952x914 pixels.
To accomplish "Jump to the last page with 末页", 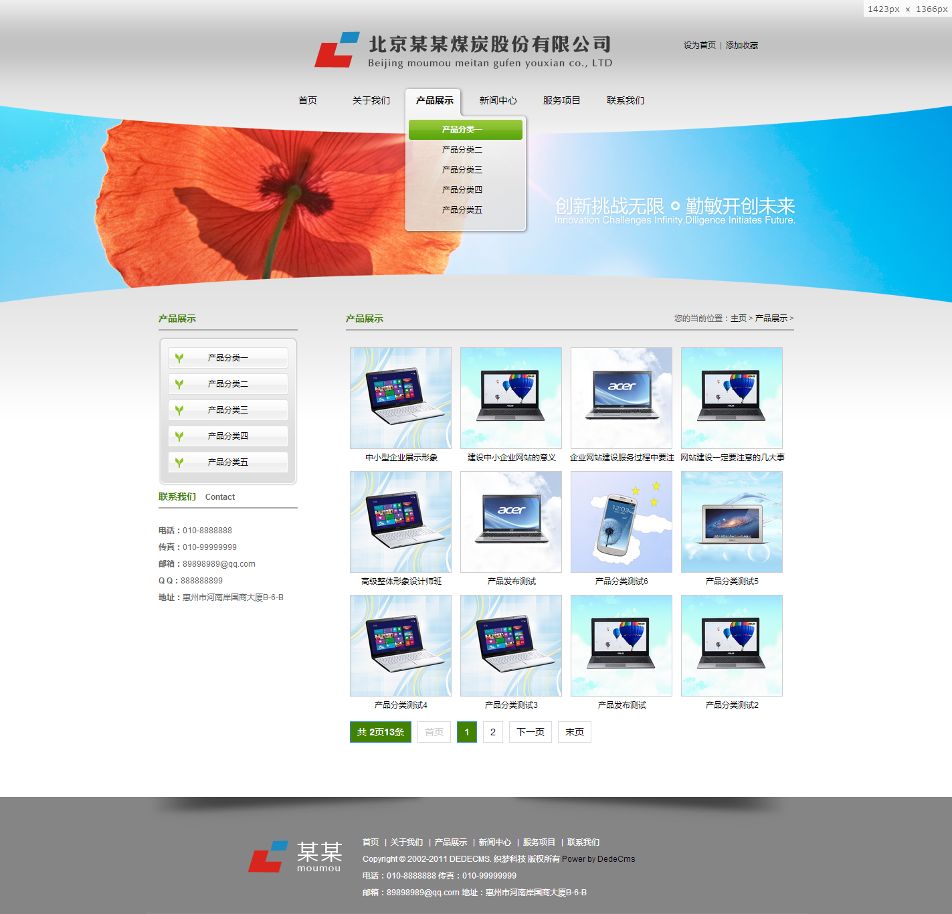I will tap(574, 732).
